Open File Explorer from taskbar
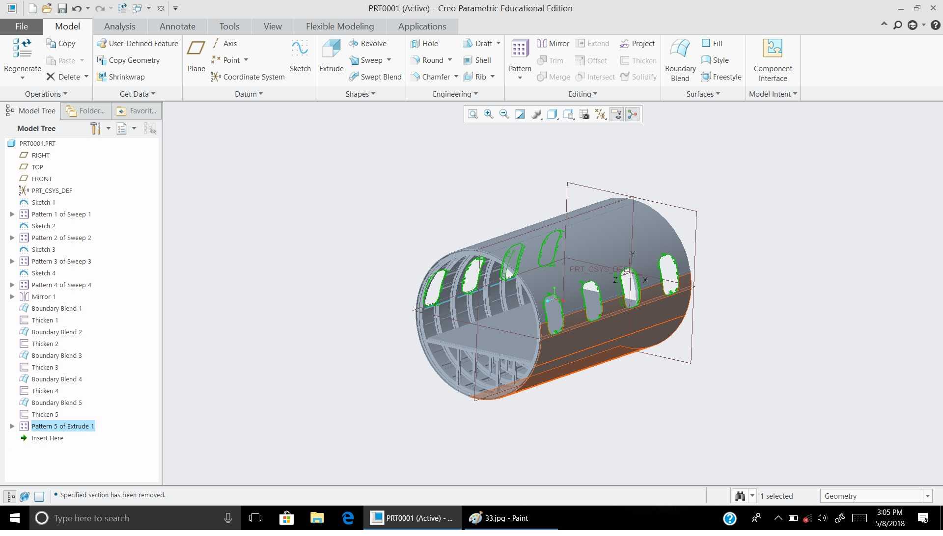This screenshot has width=943, height=536. [x=317, y=518]
